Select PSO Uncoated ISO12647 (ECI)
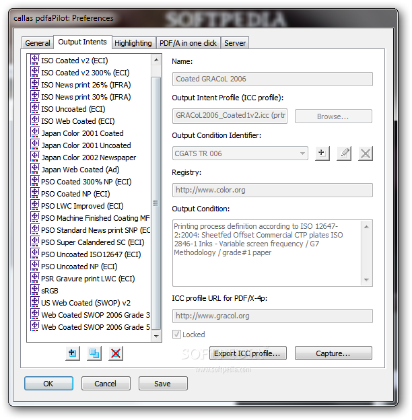 click(x=91, y=254)
